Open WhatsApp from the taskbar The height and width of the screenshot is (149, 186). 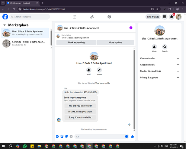25,146
